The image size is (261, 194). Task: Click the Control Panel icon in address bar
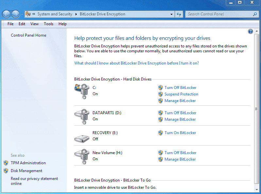click(x=28, y=14)
